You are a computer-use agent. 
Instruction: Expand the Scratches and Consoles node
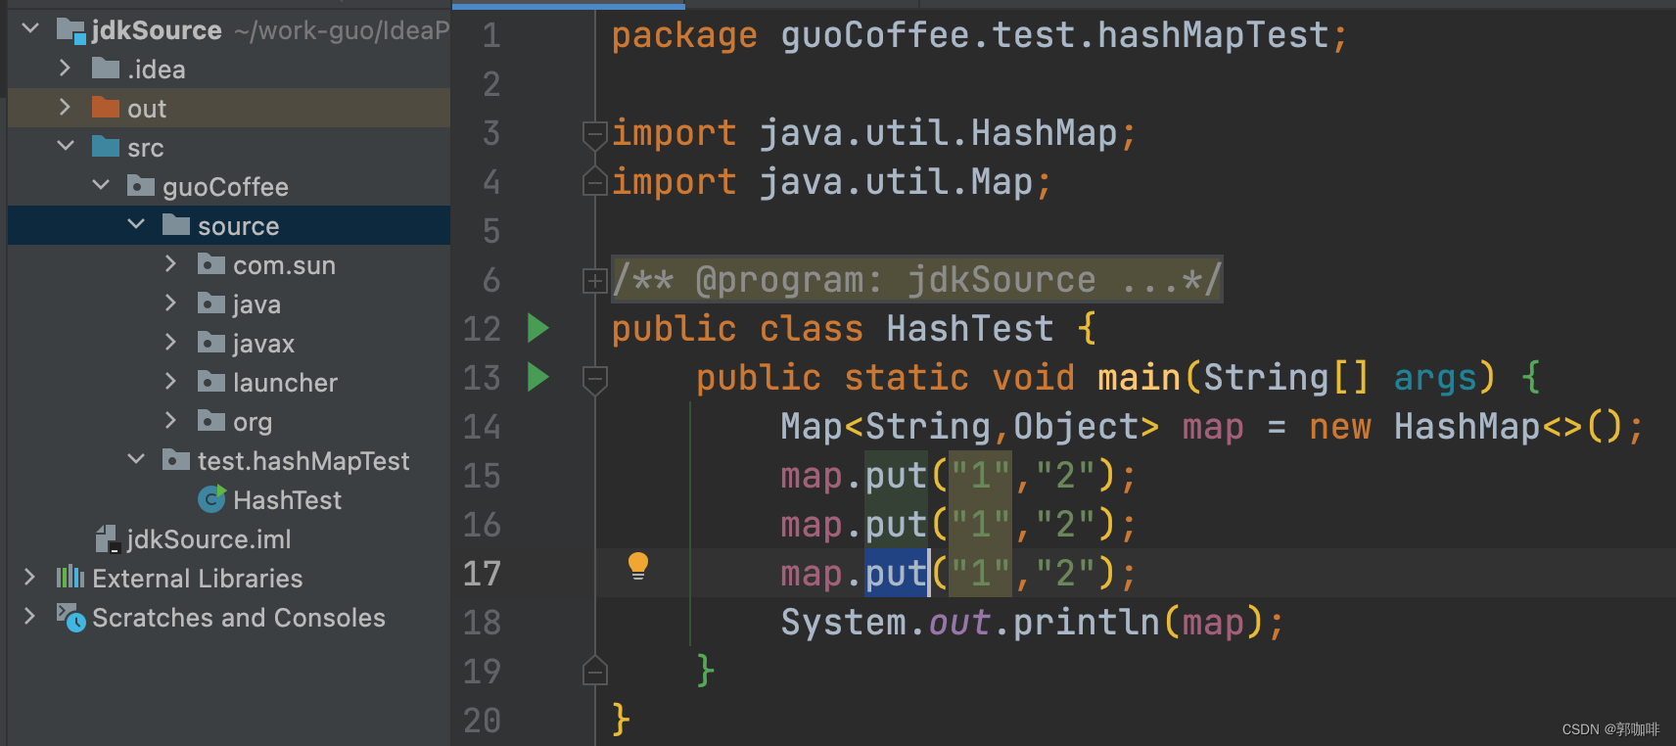[x=30, y=616]
